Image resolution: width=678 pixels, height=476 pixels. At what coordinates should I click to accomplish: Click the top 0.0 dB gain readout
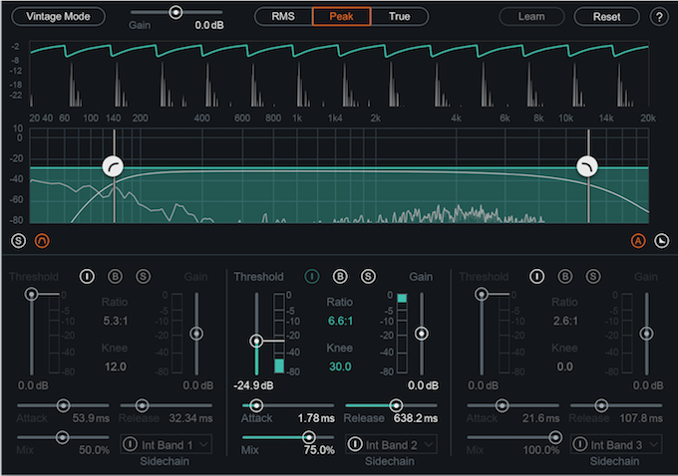tap(209, 25)
